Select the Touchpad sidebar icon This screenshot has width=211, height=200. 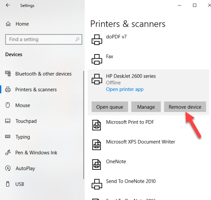tap(8, 121)
